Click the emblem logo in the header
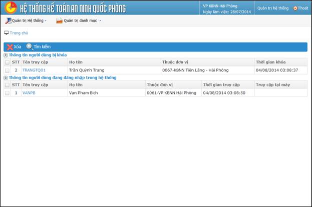The width and height of the screenshot is (312, 207). 11,7
